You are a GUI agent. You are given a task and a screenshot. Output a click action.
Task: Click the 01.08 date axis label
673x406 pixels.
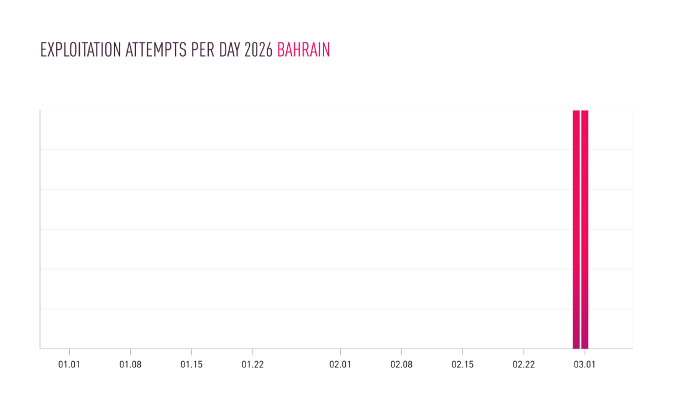[130, 365]
